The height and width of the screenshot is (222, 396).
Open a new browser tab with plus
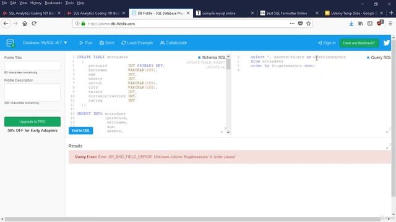pos(391,13)
